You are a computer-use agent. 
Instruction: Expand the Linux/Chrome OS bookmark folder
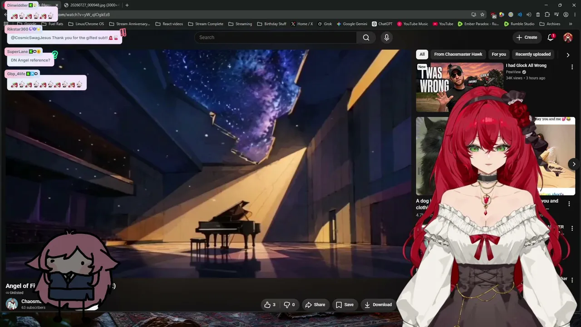(86, 24)
